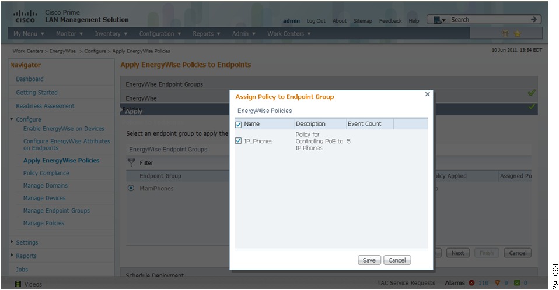Open Manage Policies page
This screenshot has width=559, height=290.
(x=44, y=223)
